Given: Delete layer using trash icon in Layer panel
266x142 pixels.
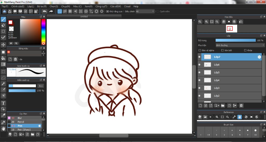Looking at the screenshot, I should pos(241,105).
